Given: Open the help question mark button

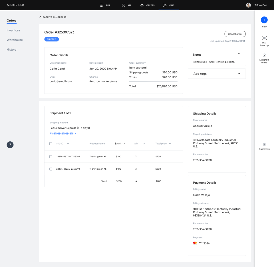Looking at the screenshot, I should click(x=10, y=145).
